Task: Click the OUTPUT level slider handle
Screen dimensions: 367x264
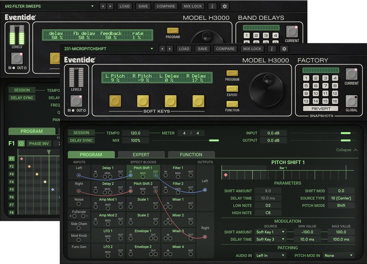Action: tap(346, 140)
